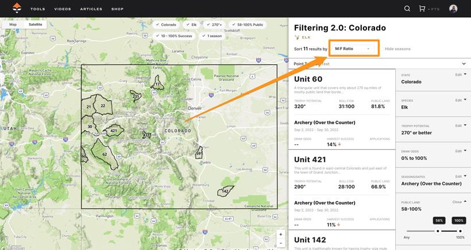Viewport: 471px width, 250px height.
Task: Click Unit 421 Archery (Over the Counter) season
Action: (325, 203)
